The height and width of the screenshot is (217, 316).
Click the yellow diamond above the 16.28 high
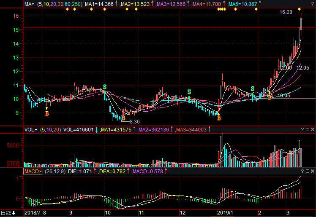(x=299, y=9)
